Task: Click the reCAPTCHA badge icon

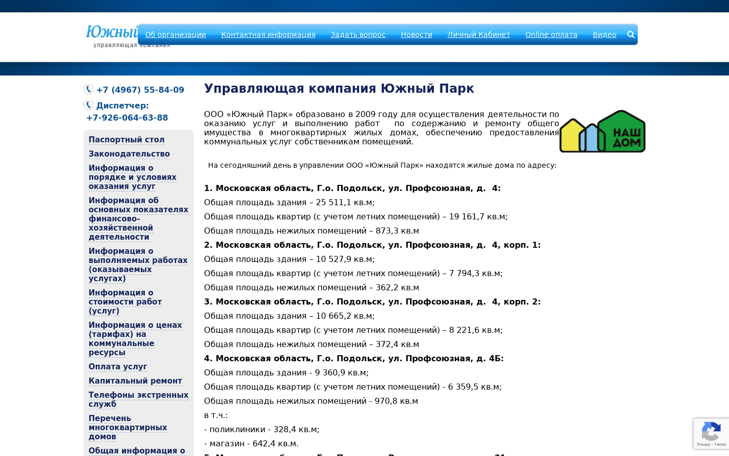Action: pyautogui.click(x=711, y=431)
